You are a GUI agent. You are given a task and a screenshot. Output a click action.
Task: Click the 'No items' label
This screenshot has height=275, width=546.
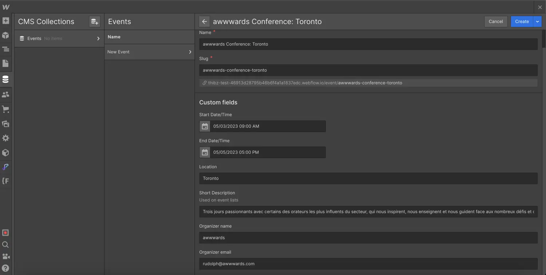[53, 39]
